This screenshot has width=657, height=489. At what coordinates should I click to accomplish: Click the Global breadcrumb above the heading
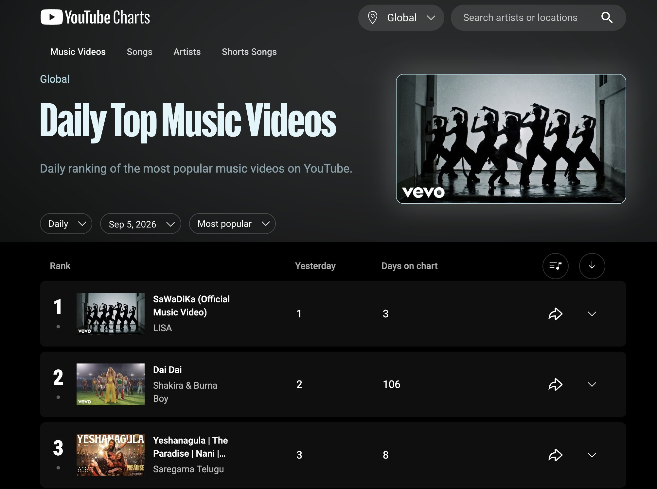click(x=55, y=79)
